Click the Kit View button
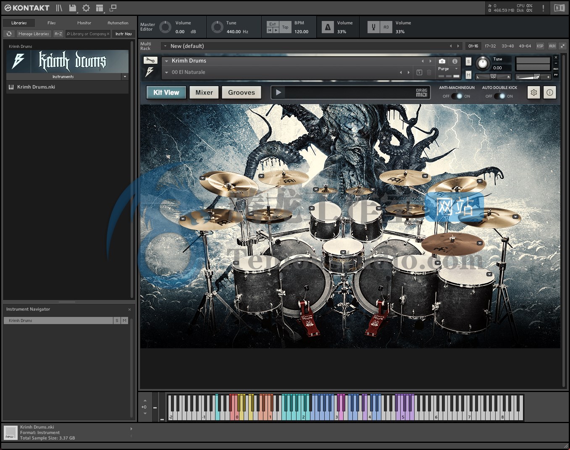The image size is (570, 450). click(x=166, y=92)
